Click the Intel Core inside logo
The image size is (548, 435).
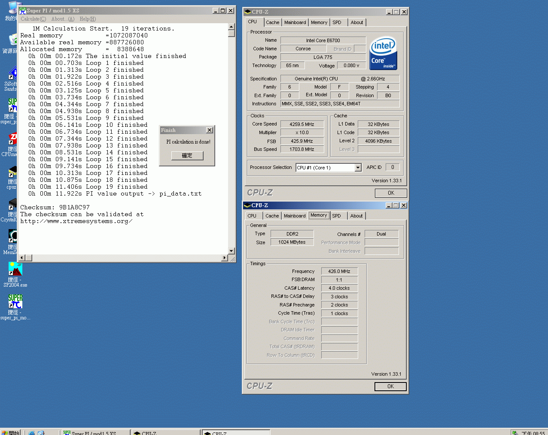(x=383, y=53)
